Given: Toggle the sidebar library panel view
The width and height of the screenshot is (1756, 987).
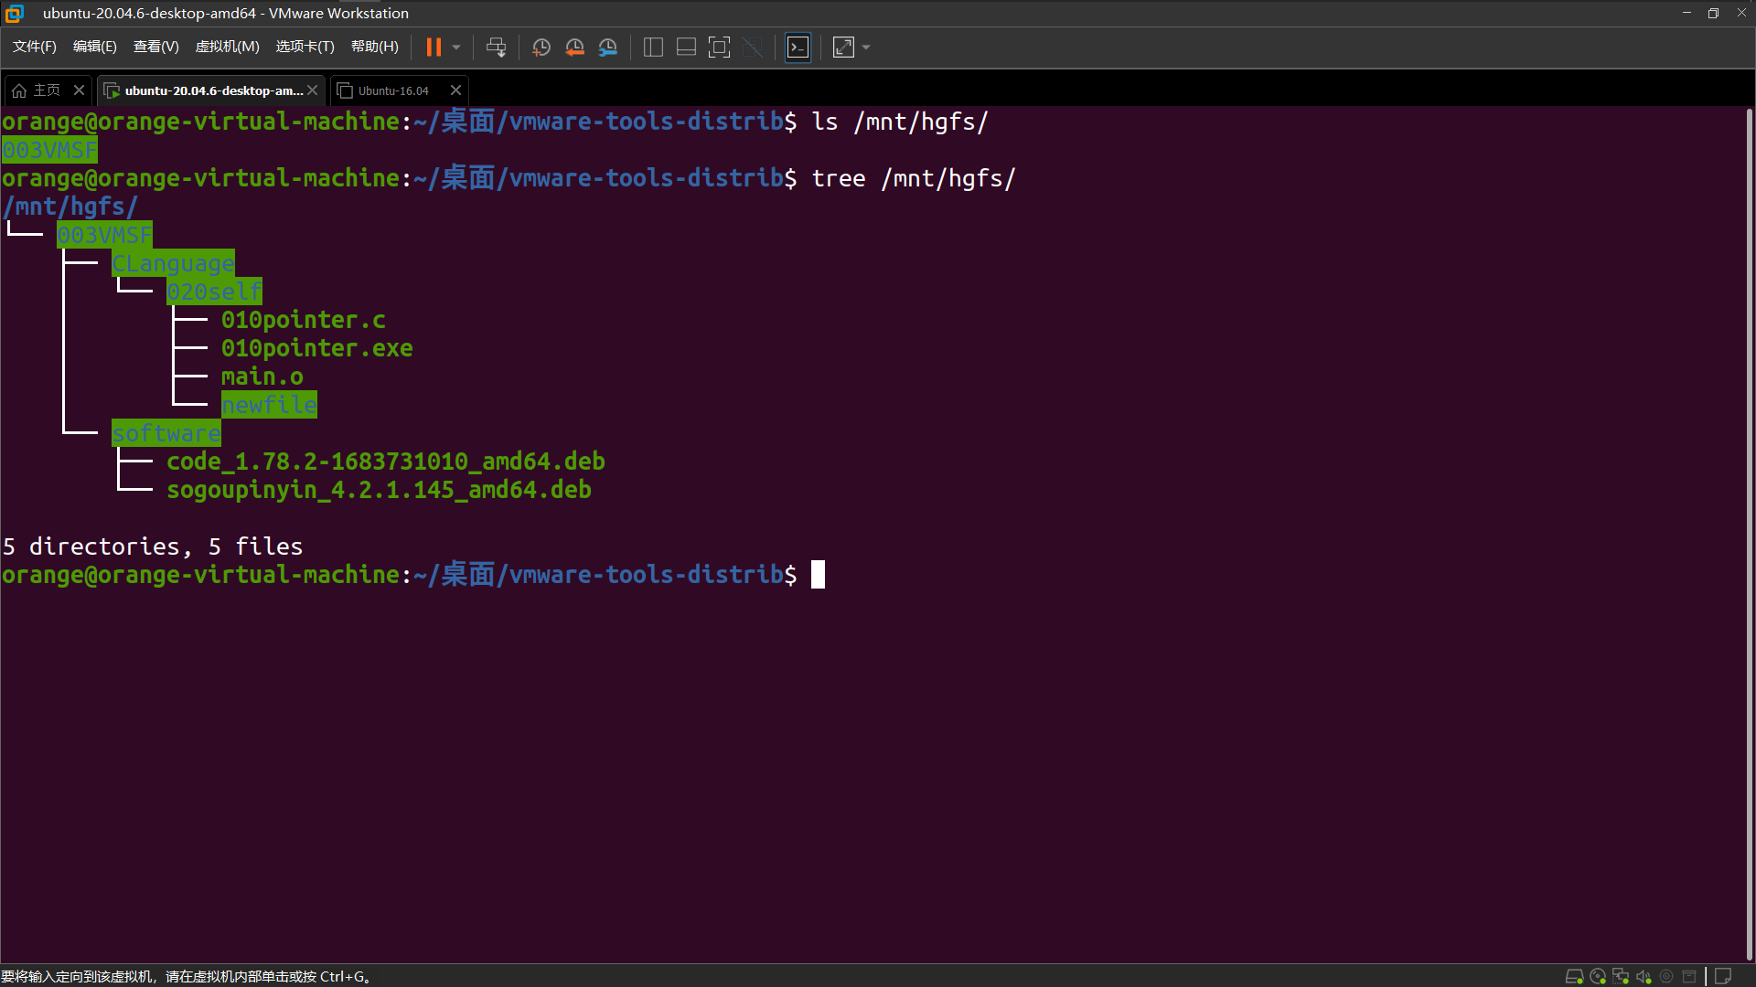Looking at the screenshot, I should [653, 48].
